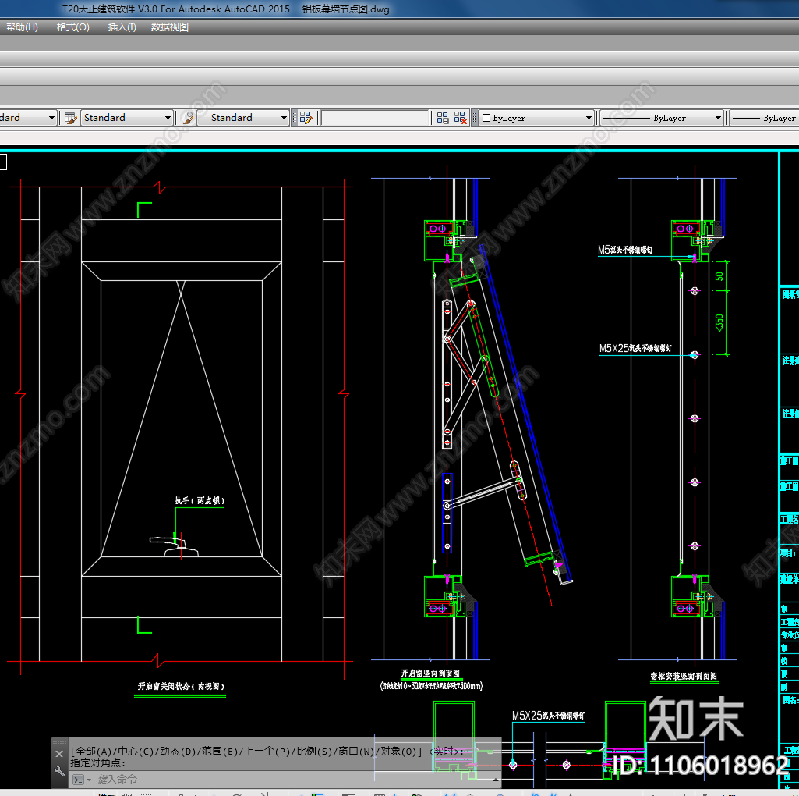Click the ByLayer color swatch box
Image resolution: width=799 pixels, height=796 pixels.
click(486, 118)
